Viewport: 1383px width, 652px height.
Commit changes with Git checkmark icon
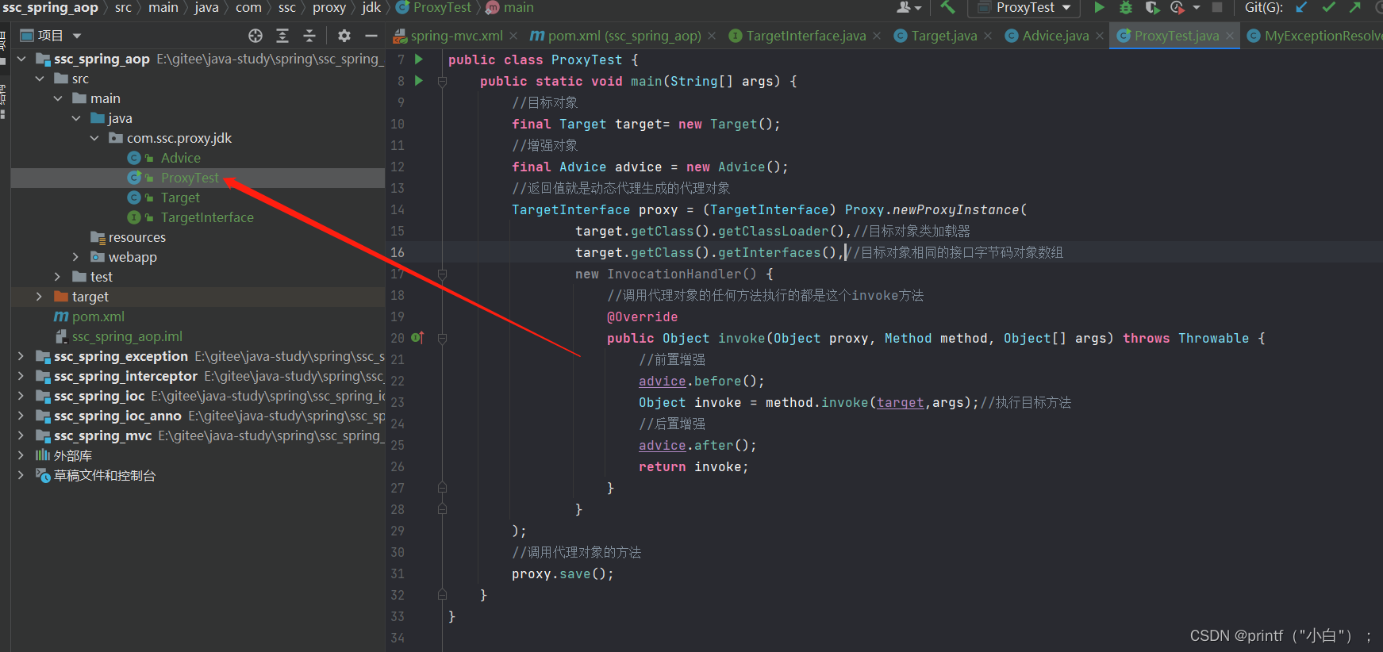click(x=1328, y=7)
